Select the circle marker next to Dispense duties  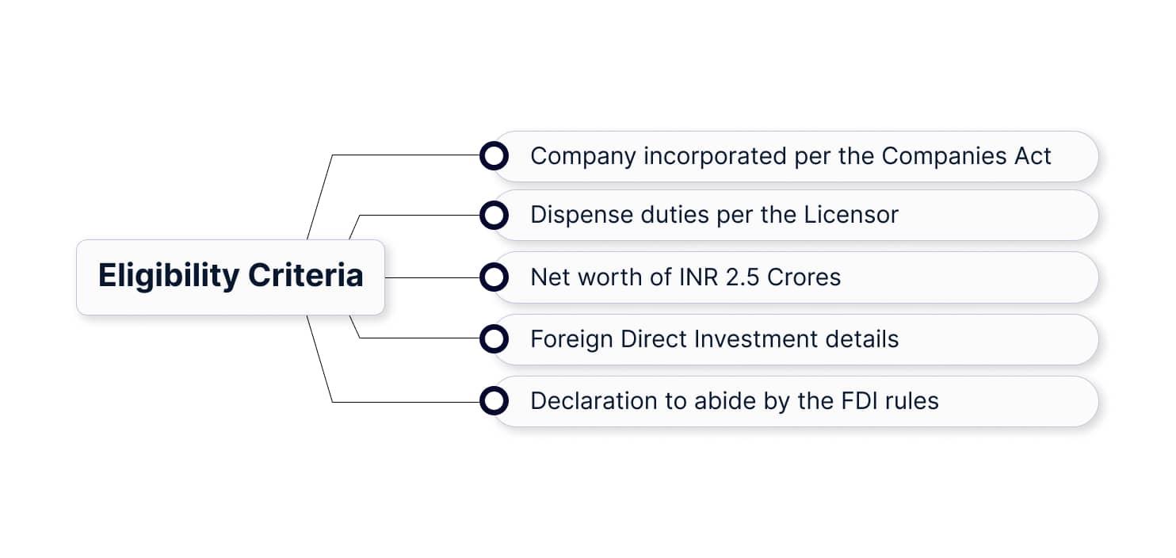(x=494, y=215)
